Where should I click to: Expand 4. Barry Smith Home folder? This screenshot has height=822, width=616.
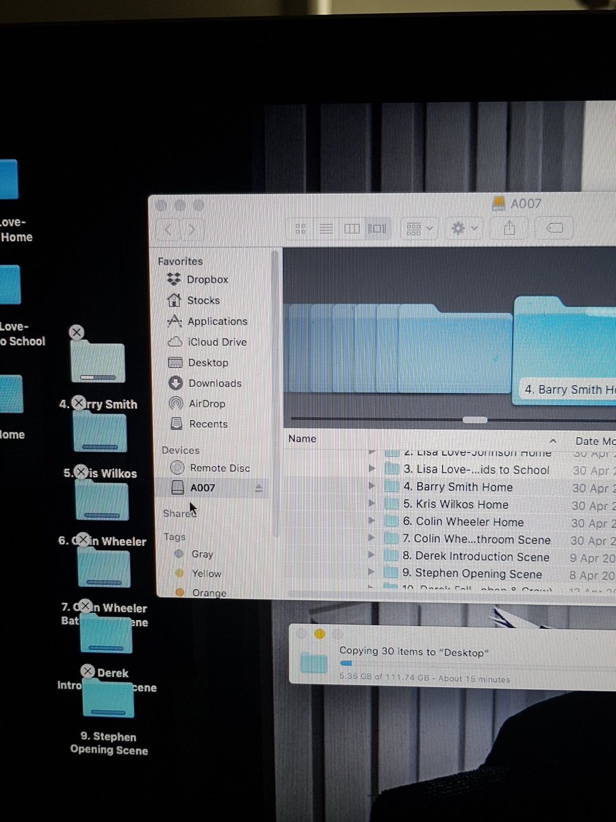[x=372, y=487]
